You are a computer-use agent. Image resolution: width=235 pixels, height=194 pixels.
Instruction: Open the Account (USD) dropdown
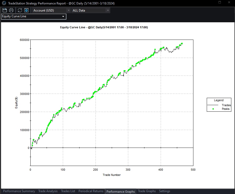pos(51,10)
